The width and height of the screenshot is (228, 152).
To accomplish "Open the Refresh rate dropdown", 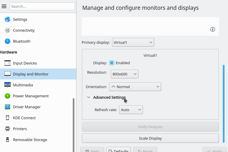I will 131,110.
